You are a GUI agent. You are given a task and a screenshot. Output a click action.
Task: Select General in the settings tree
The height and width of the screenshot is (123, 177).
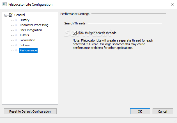point(20,15)
